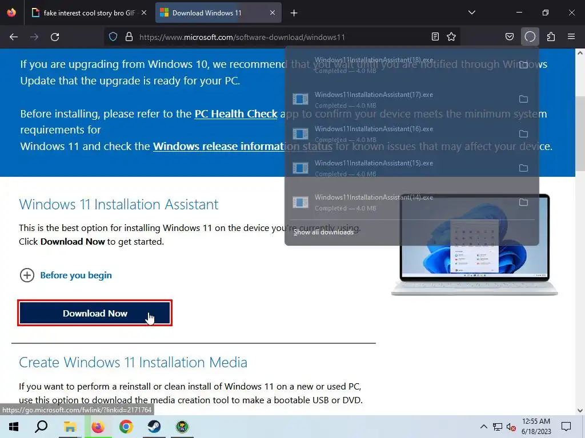This screenshot has height=438, width=585.
Task: Show folder for Windows11InstallationAssistant(17).exe
Action: tap(523, 99)
